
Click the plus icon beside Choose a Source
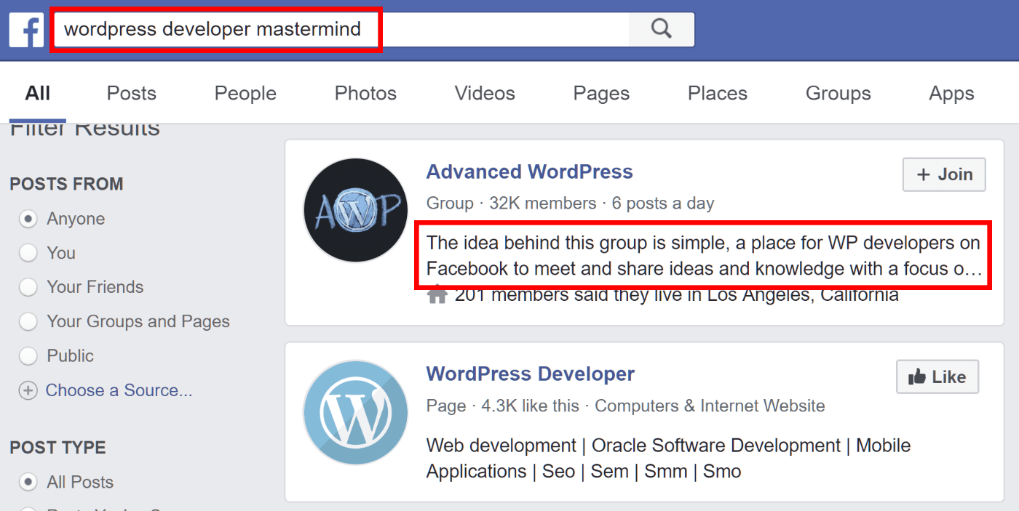coord(28,390)
